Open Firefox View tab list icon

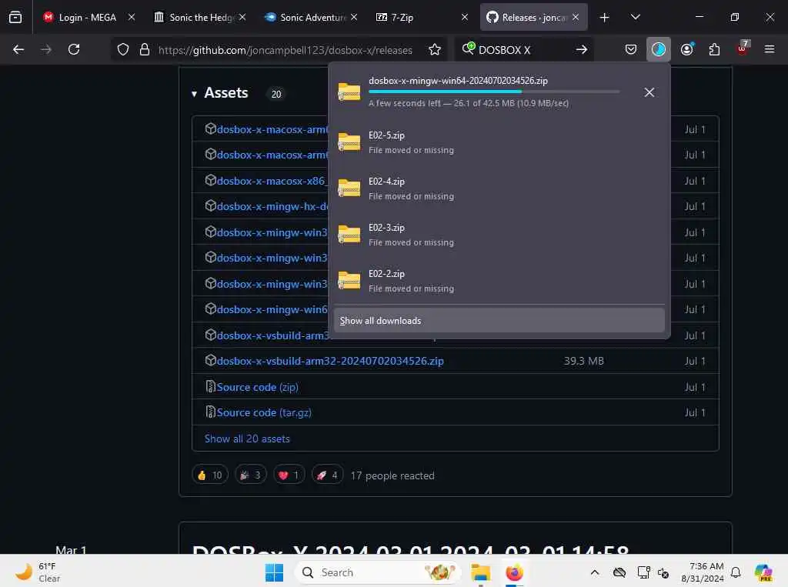pyautogui.click(x=15, y=17)
